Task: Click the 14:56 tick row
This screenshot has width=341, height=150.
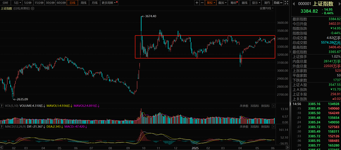Action: [316, 104]
